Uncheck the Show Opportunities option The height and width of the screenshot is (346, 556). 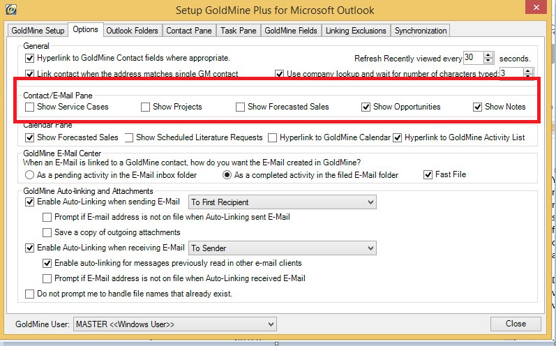click(366, 107)
